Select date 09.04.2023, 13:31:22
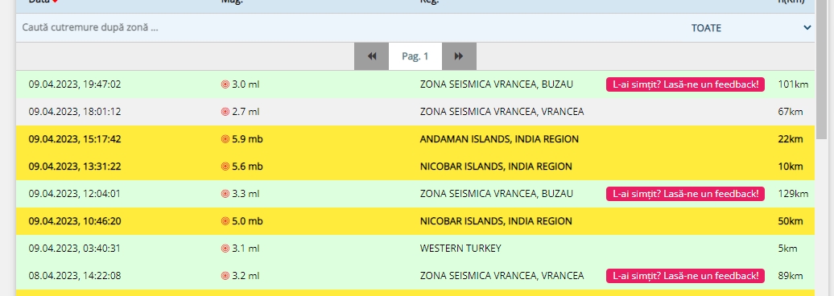The width and height of the screenshot is (834, 296). pyautogui.click(x=75, y=166)
